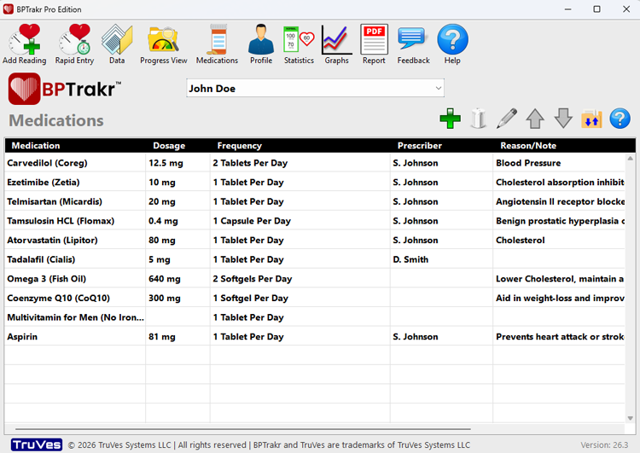Image resolution: width=640 pixels, height=453 pixels.
Task: Delete medication with trash can icon
Action: pos(479,119)
